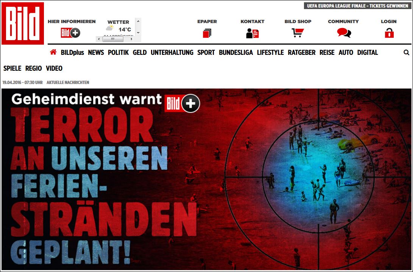Open the VIDEO link

click(54, 68)
